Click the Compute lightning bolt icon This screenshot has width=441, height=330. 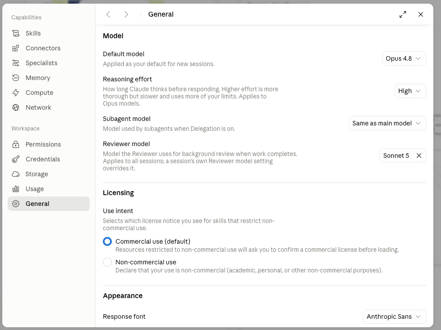point(16,93)
